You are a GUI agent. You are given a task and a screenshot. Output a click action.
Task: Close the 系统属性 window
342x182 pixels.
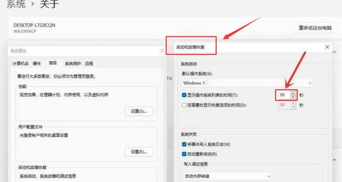click(162, 51)
